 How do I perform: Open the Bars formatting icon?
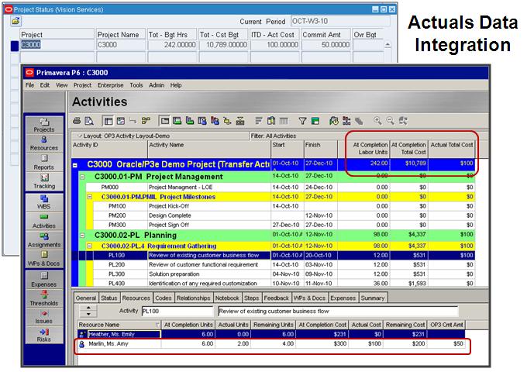pyautogui.click(x=259, y=121)
